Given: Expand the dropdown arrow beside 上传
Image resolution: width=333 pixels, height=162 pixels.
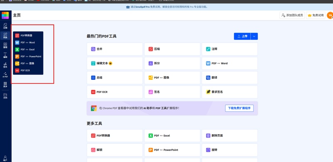Looking at the screenshot, I should (254, 36).
